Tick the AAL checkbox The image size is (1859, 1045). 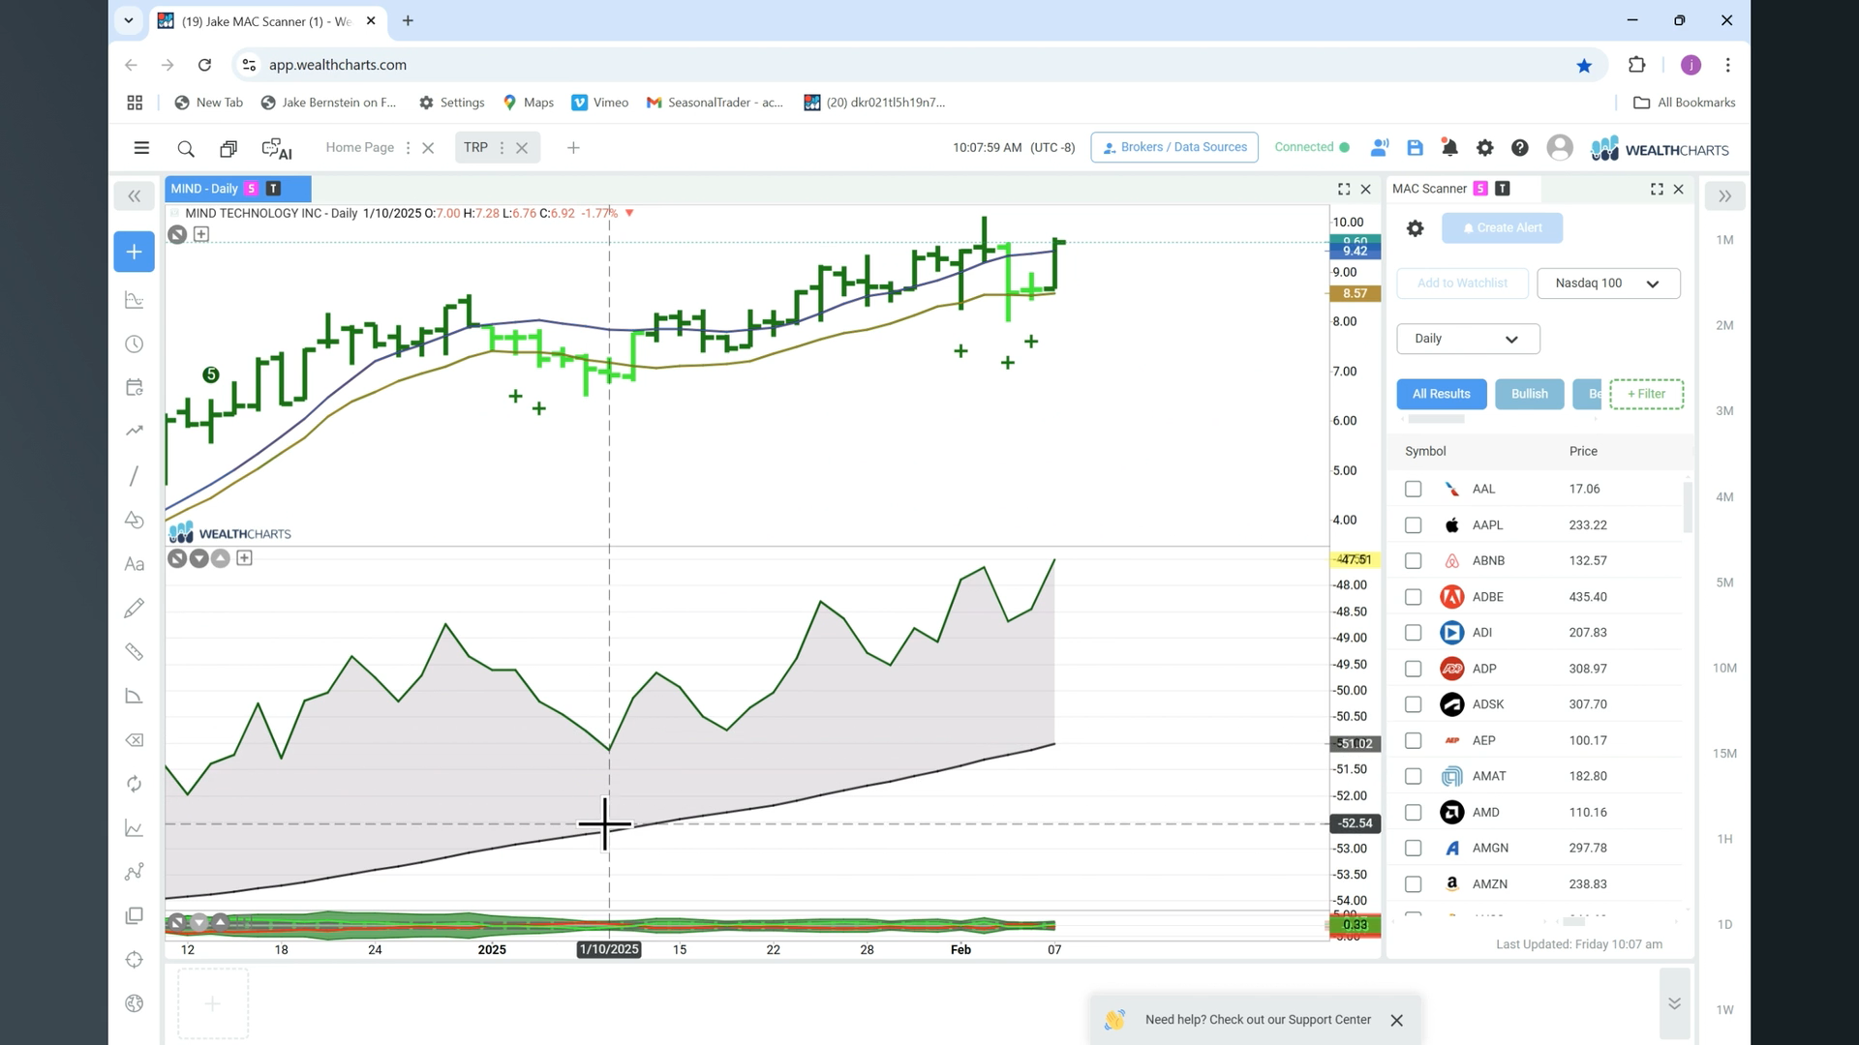[1413, 490]
